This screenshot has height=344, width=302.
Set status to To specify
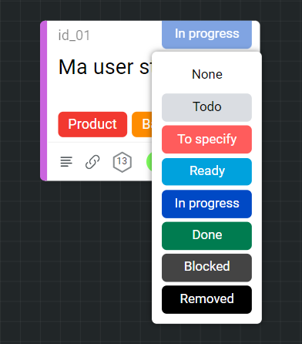click(206, 140)
